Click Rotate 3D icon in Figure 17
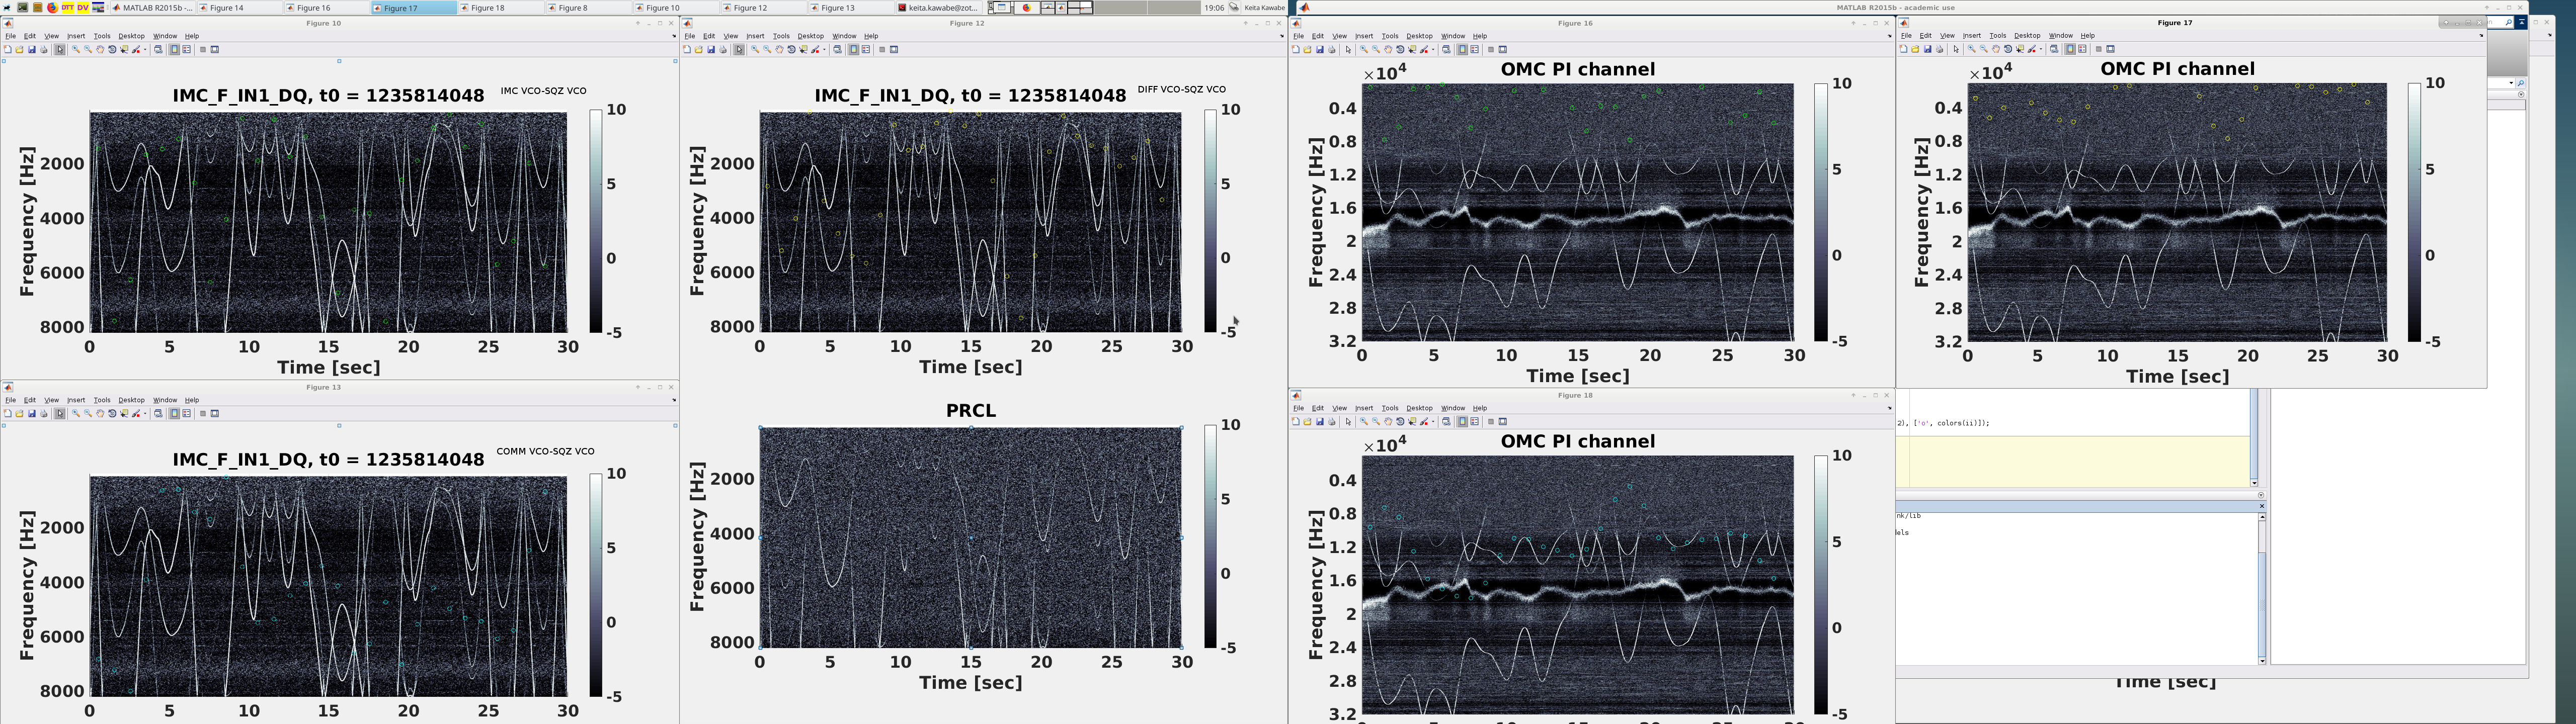Viewport: 2576px width, 724px height. (x=2008, y=49)
